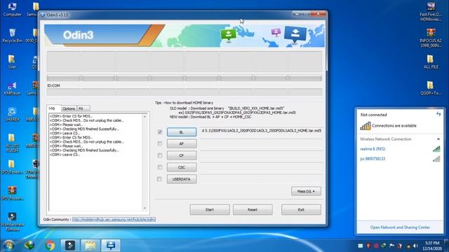Click the BL file path field

[x=262, y=131]
